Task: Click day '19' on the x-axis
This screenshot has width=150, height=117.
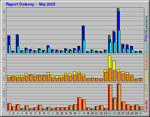Action: click(x=88, y=113)
